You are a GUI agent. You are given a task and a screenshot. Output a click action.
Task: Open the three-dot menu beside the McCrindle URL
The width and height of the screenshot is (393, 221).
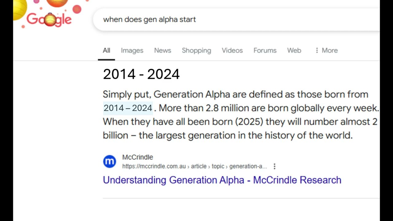(x=274, y=166)
